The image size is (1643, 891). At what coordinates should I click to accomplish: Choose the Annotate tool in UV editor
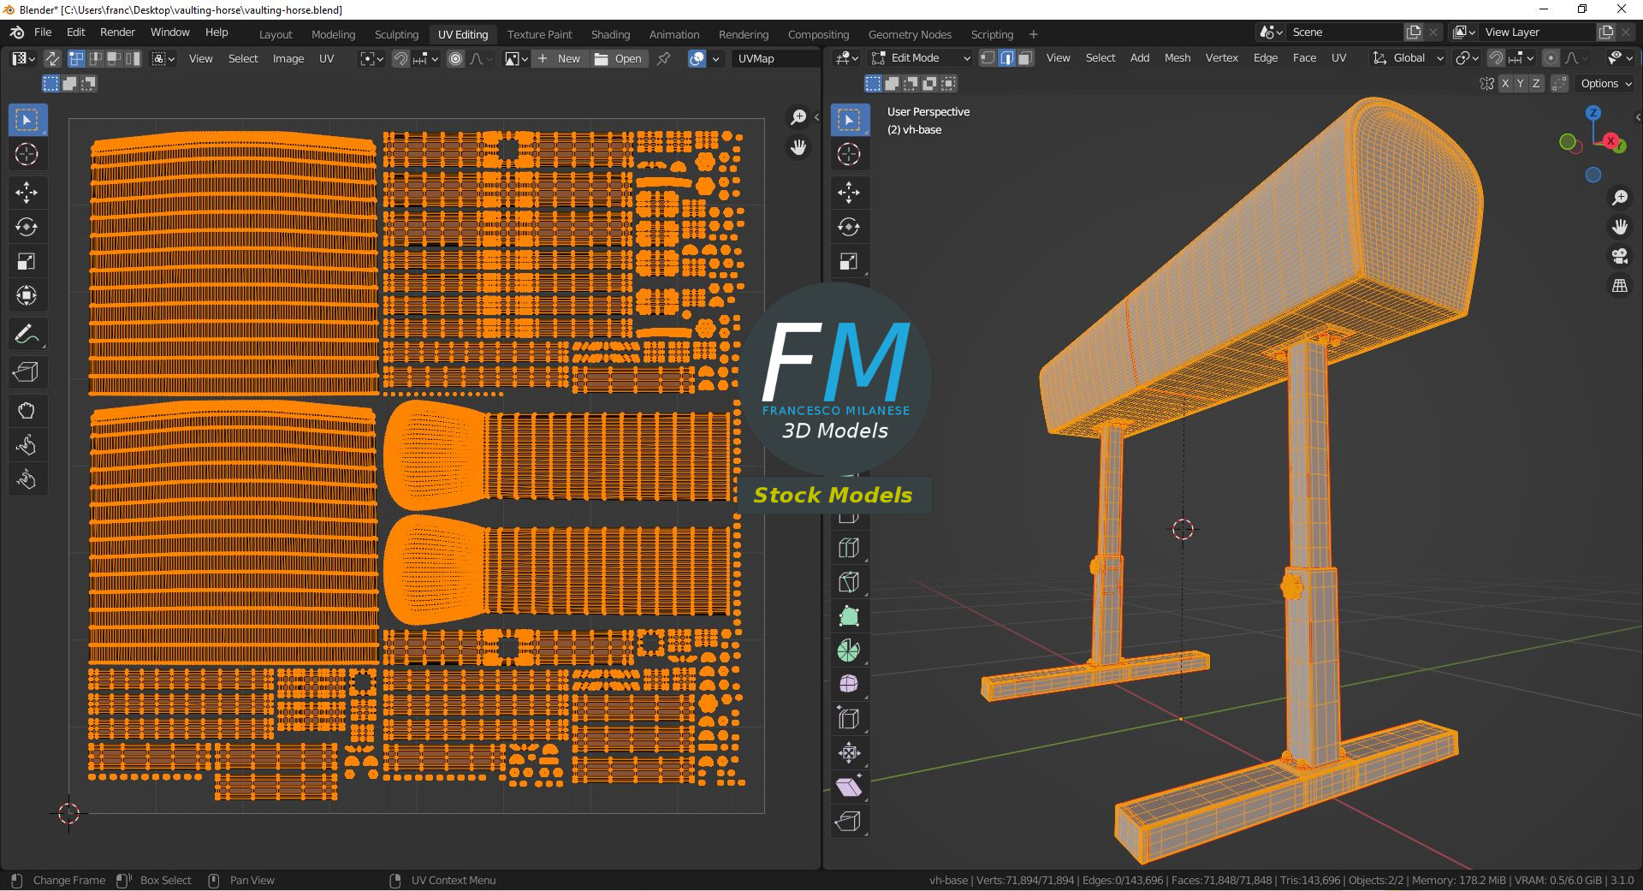point(27,335)
